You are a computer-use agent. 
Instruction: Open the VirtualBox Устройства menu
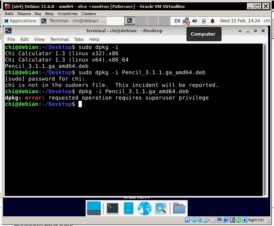pyautogui.click(x=67, y=14)
